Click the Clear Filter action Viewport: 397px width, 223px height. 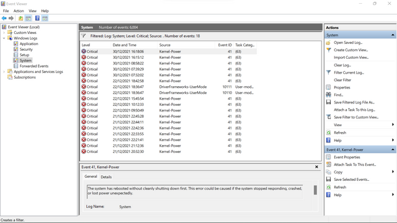342,80
